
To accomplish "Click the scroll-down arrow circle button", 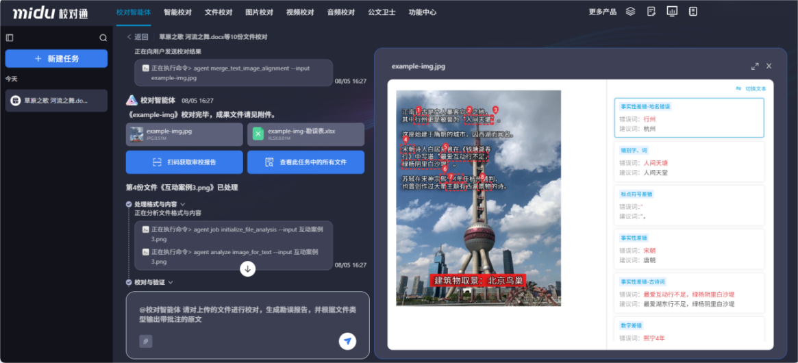I will pos(248,268).
